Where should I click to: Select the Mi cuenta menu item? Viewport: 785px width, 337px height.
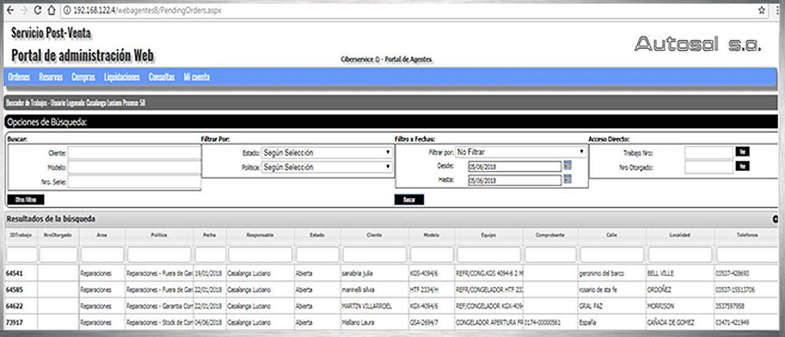(196, 77)
